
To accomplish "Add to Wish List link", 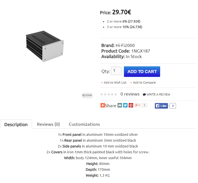I will [x=114, y=82].
